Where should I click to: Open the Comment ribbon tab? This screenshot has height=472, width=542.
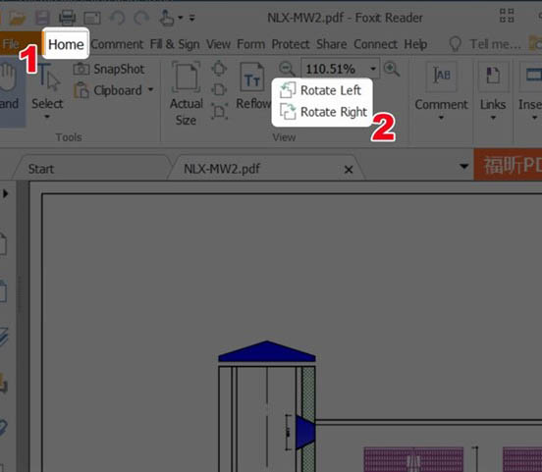point(117,44)
